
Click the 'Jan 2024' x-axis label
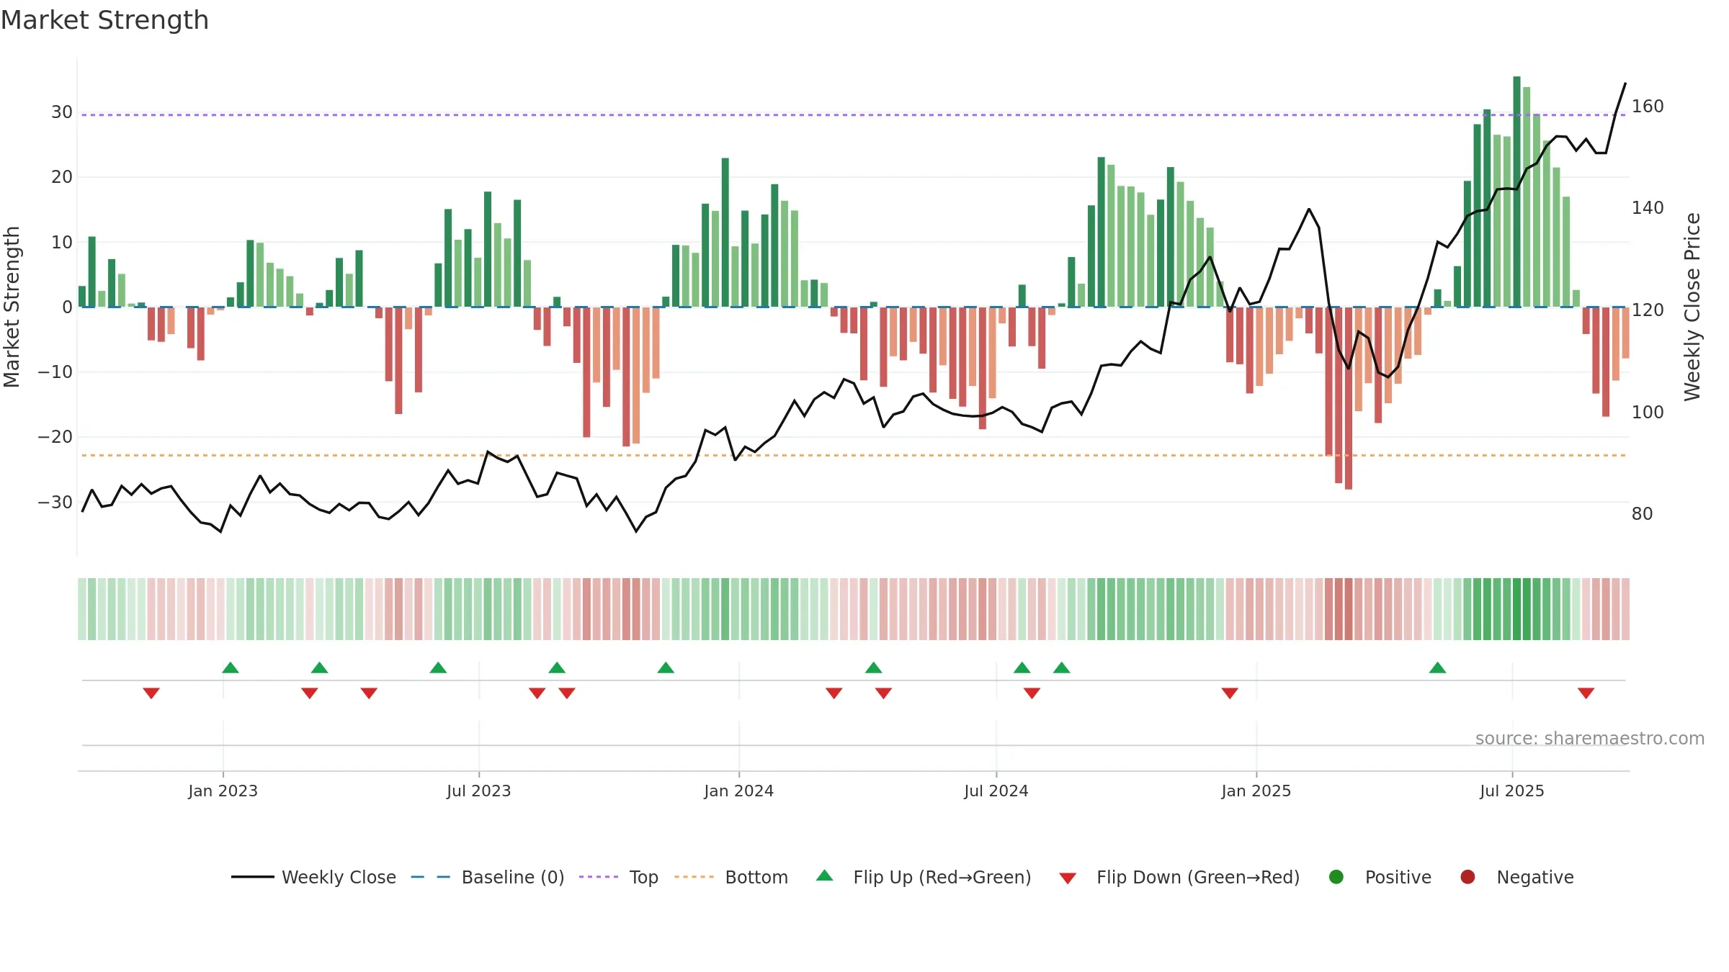[739, 791]
